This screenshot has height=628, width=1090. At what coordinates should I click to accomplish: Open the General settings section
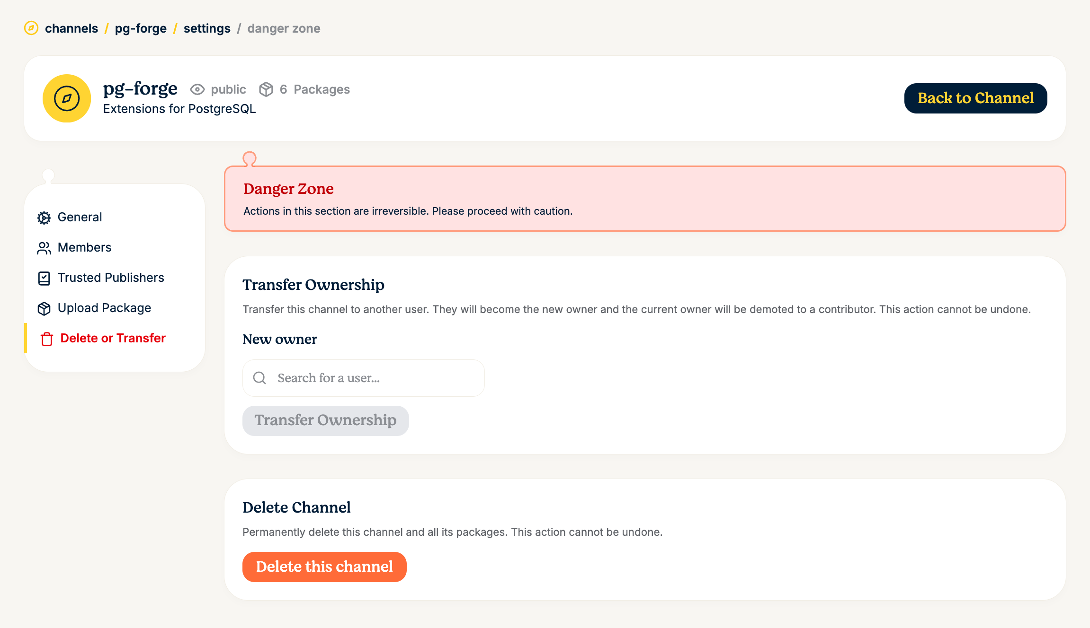[x=80, y=217]
